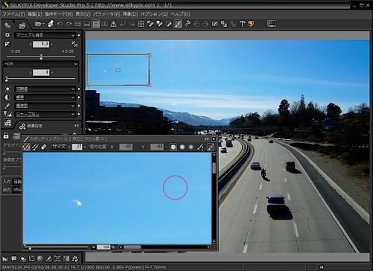Select the eraser icon in spotting tool panel

pos(43,147)
